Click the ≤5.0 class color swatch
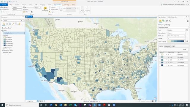 [162, 55]
